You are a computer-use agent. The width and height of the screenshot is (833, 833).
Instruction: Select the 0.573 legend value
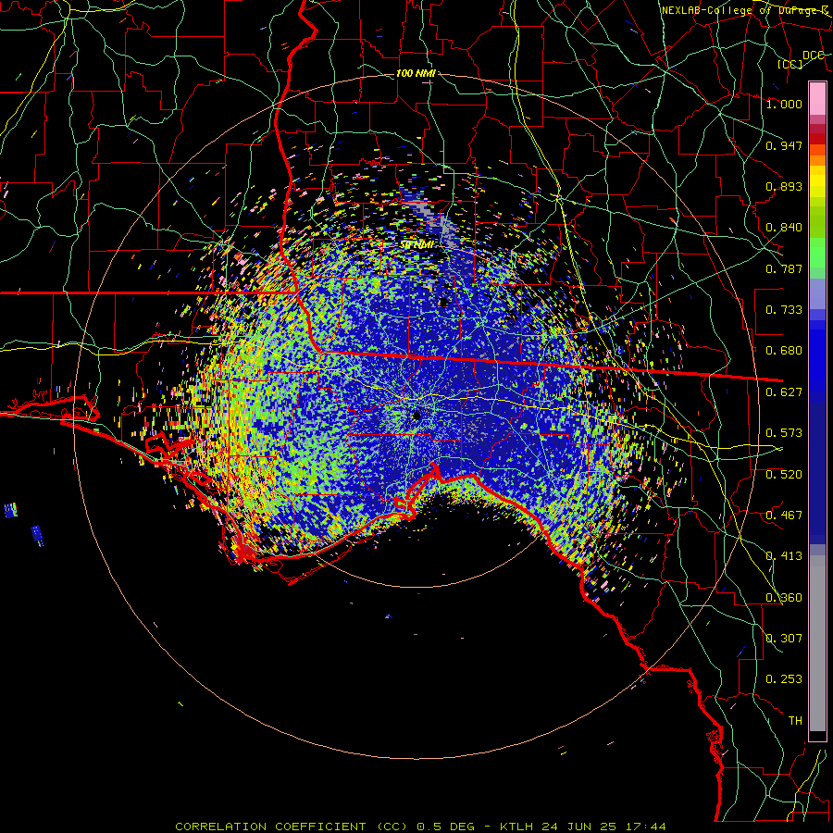click(784, 433)
